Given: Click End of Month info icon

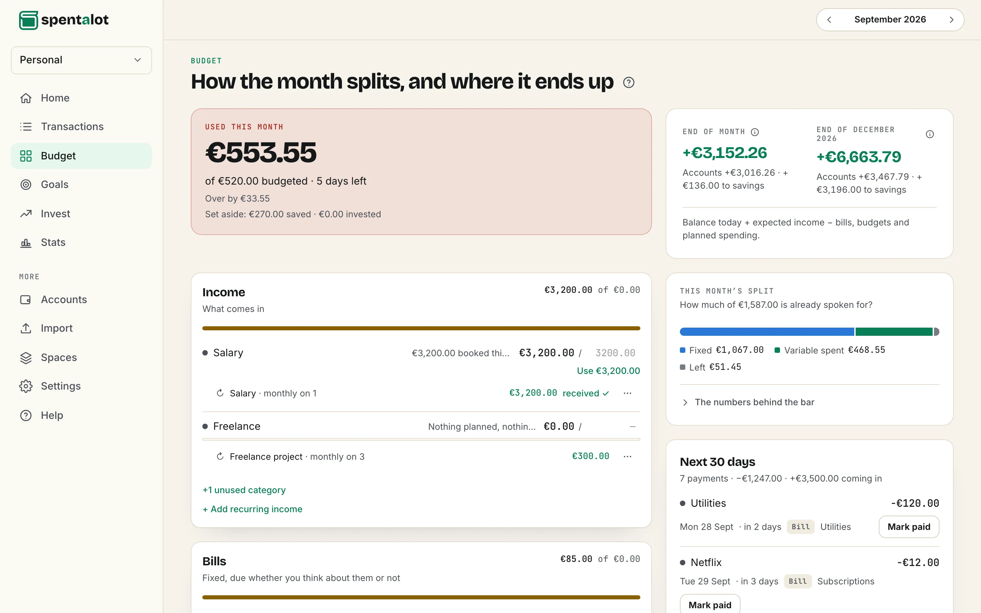Looking at the screenshot, I should (755, 132).
